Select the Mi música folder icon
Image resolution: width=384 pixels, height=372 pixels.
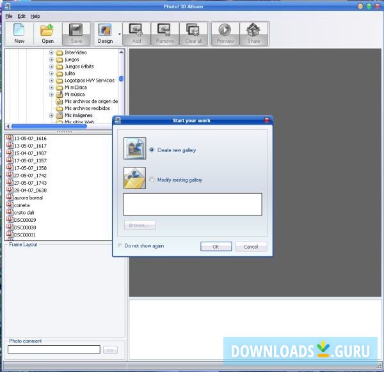(60, 95)
